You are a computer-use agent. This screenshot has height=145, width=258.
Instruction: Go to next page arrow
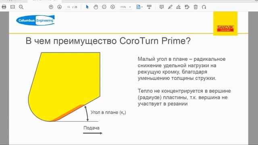pos(59,7)
